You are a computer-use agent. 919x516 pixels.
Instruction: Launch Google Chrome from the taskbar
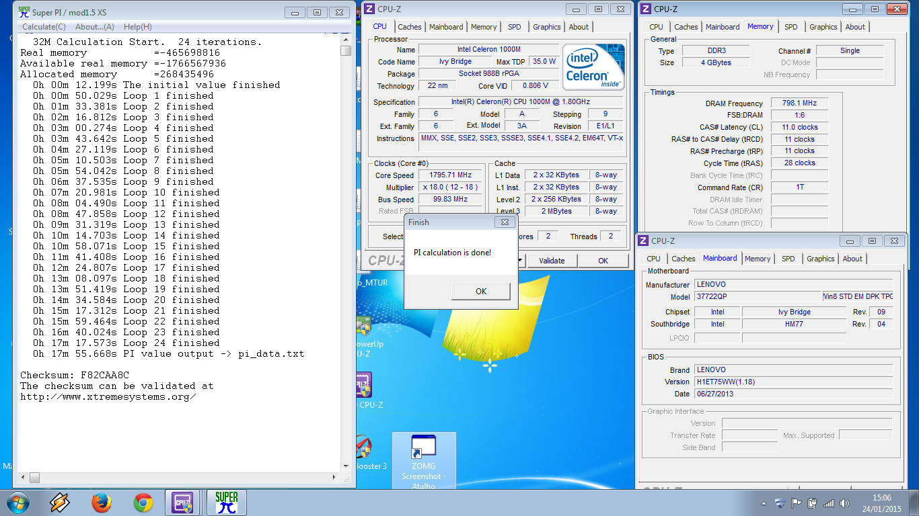click(x=143, y=503)
